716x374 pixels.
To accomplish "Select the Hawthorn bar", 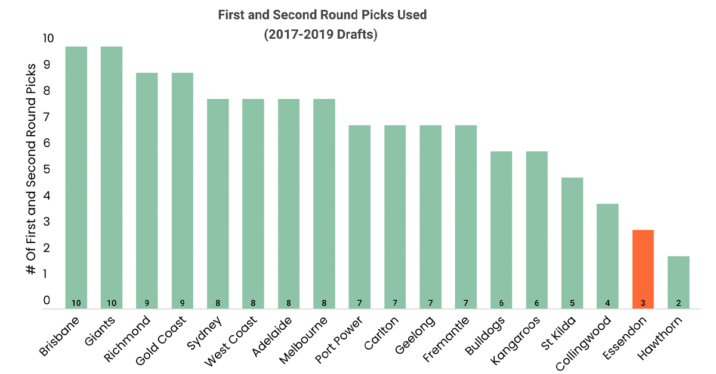I will 678,282.
